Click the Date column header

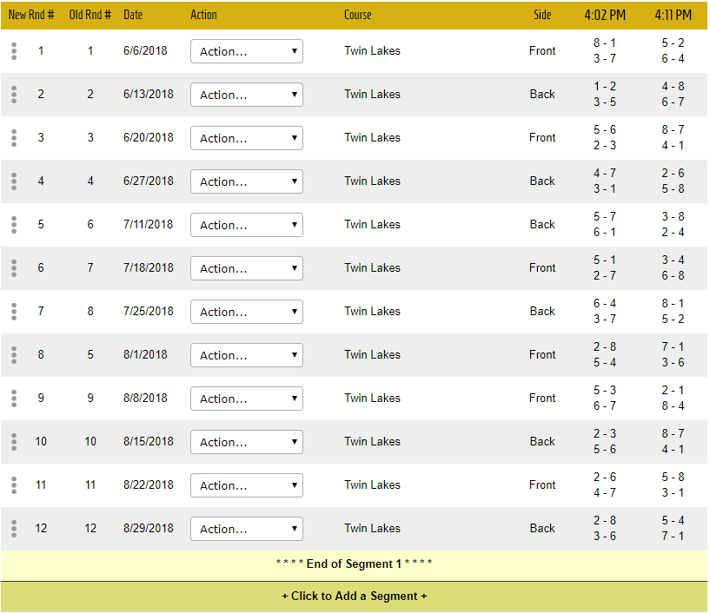click(133, 16)
